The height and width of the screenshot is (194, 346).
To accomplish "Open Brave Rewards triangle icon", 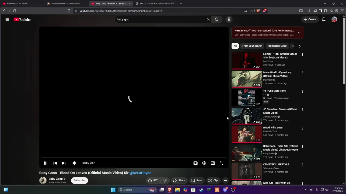I will pyautogui.click(x=264, y=11).
